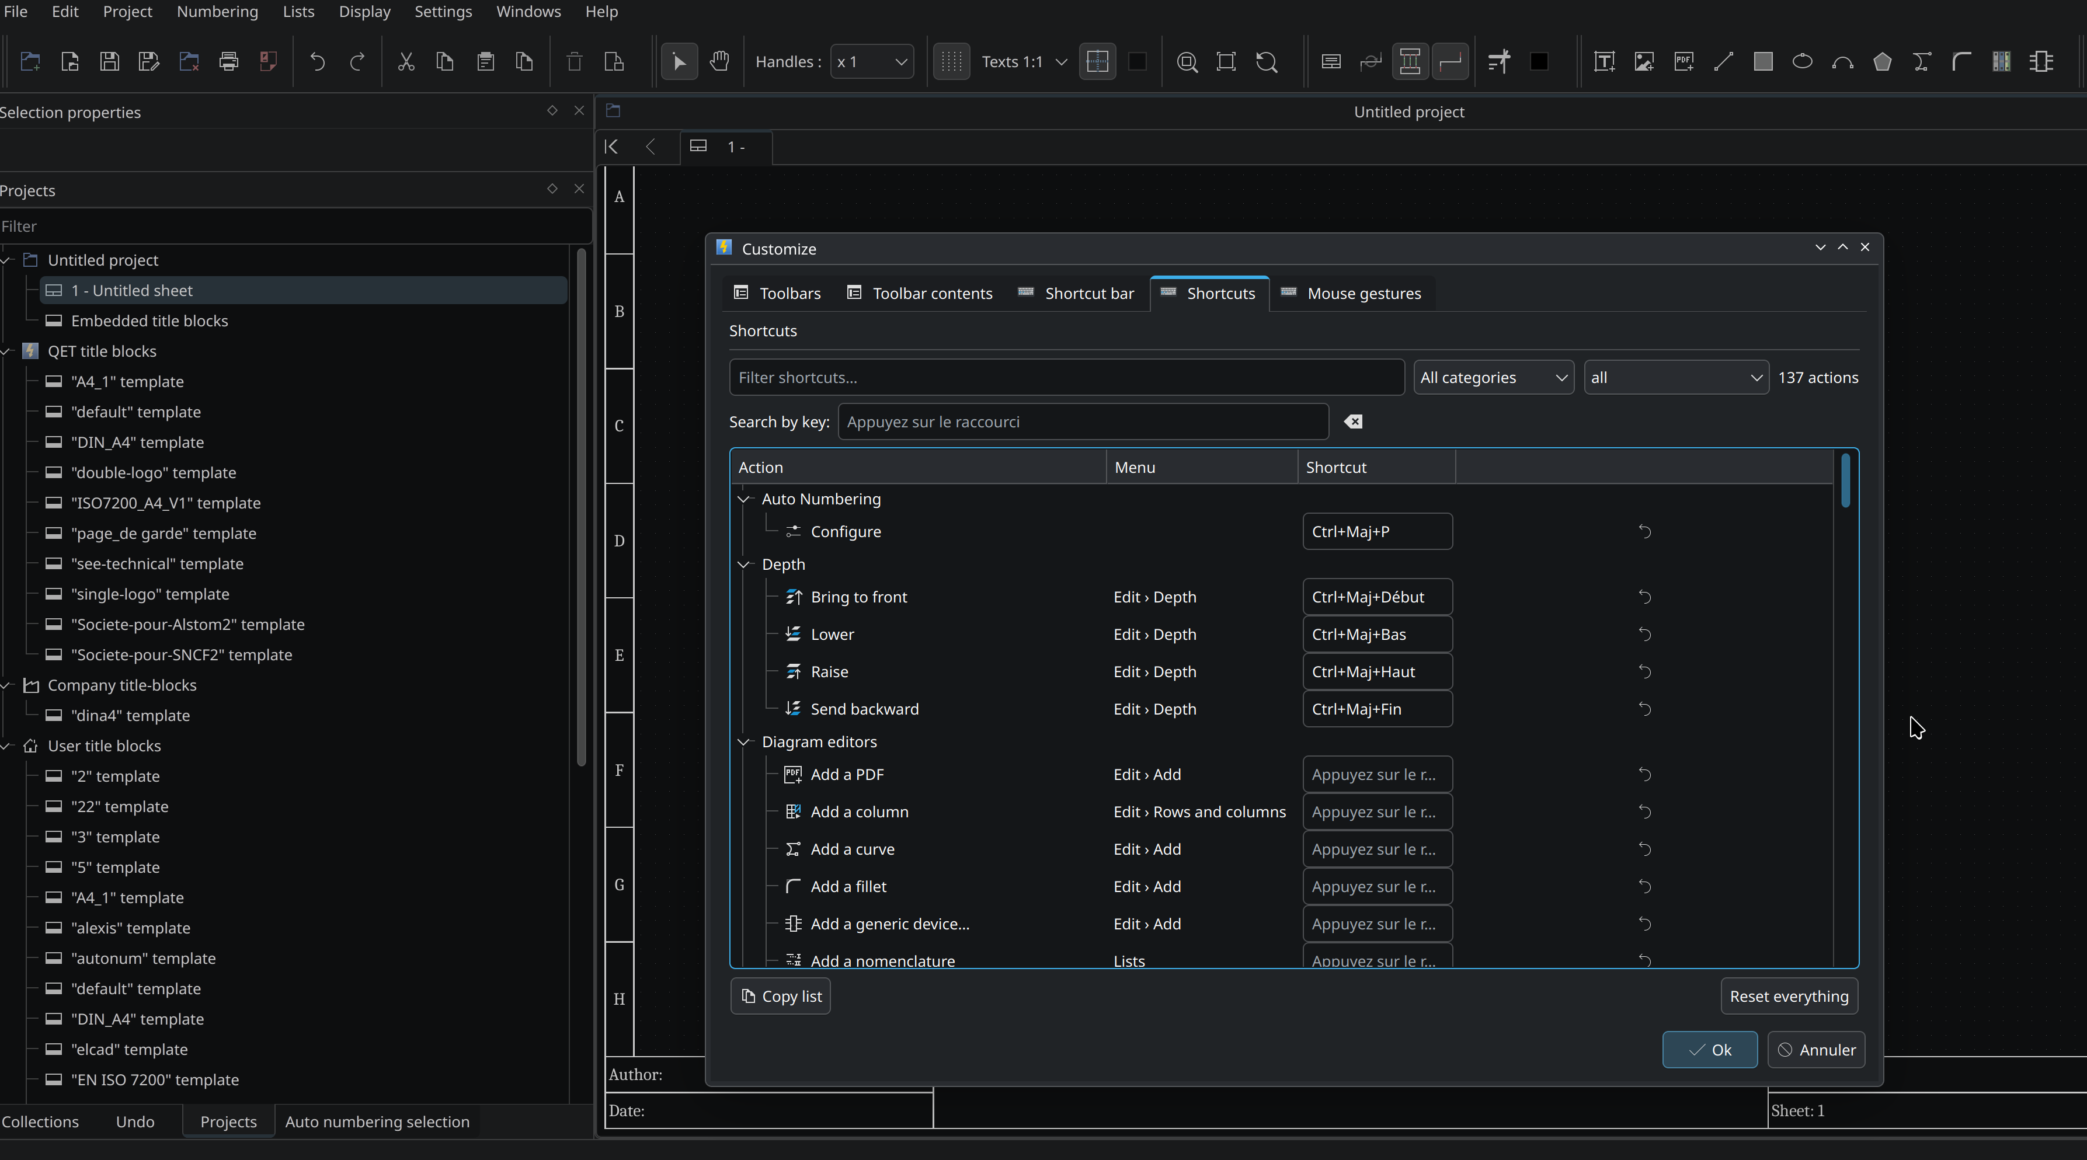Click the add polygon shape tool
Screen dimensions: 2087x1160
[x=1882, y=61]
